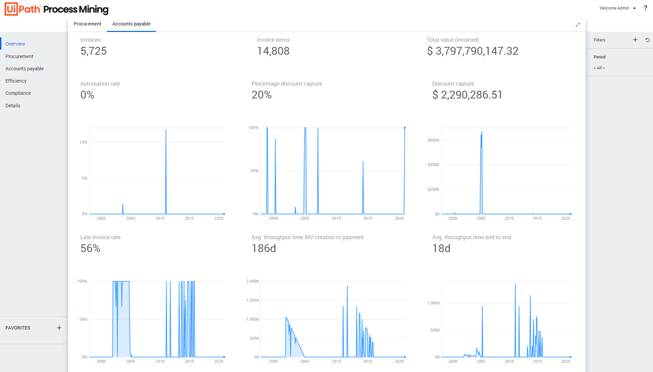Add a favorite with the plus icon

(59, 327)
